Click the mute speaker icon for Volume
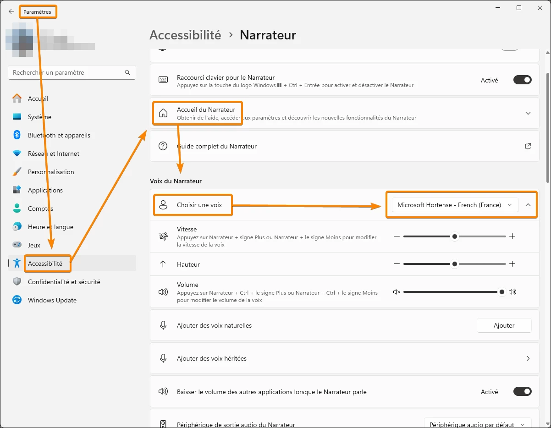Viewport: 551px width, 428px height. [397, 292]
